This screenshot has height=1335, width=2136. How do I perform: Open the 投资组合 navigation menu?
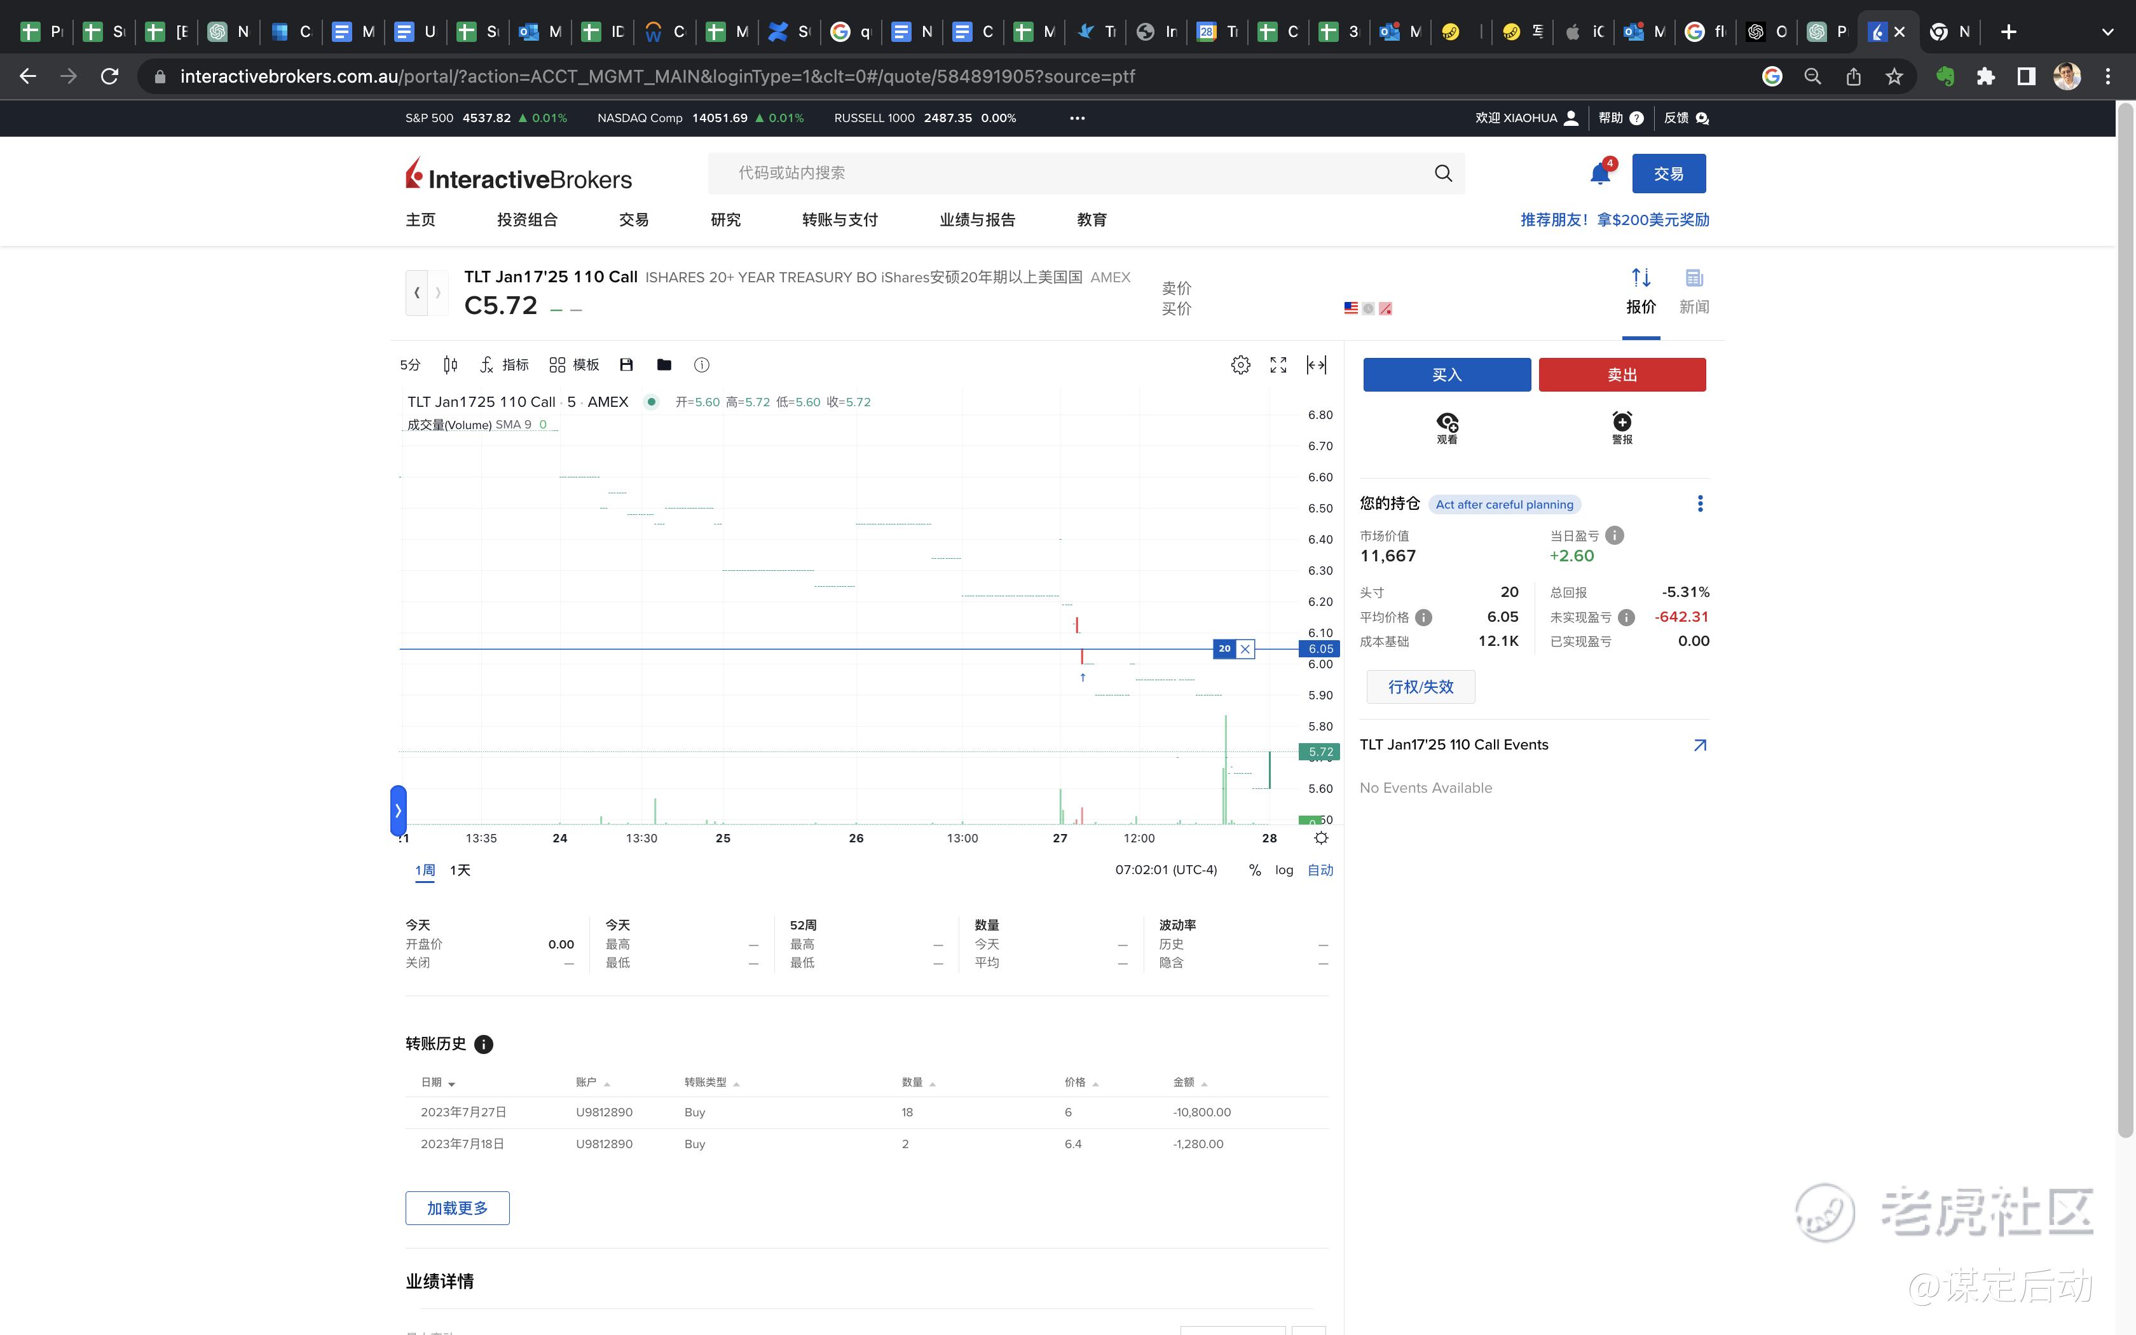point(527,220)
